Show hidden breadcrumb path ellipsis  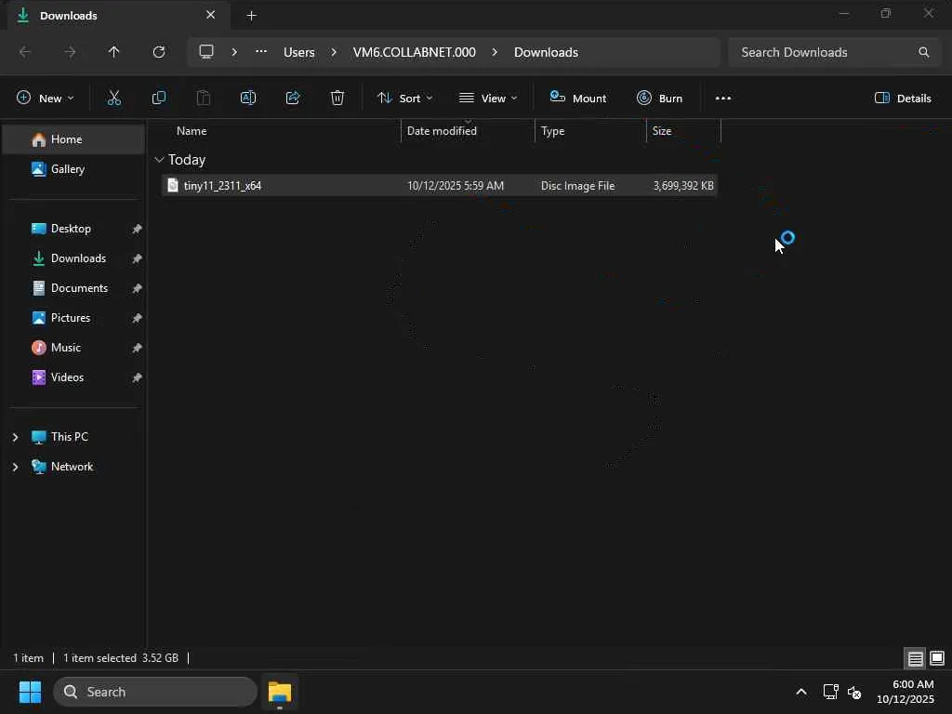(x=261, y=52)
